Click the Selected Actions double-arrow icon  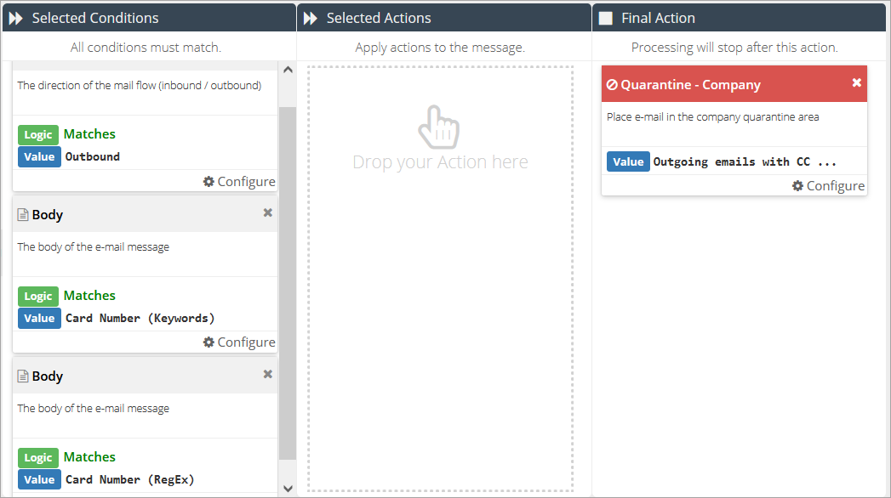point(311,19)
